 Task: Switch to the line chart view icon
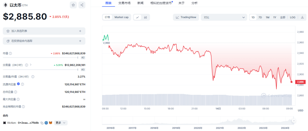pyautogui.click(x=137, y=17)
